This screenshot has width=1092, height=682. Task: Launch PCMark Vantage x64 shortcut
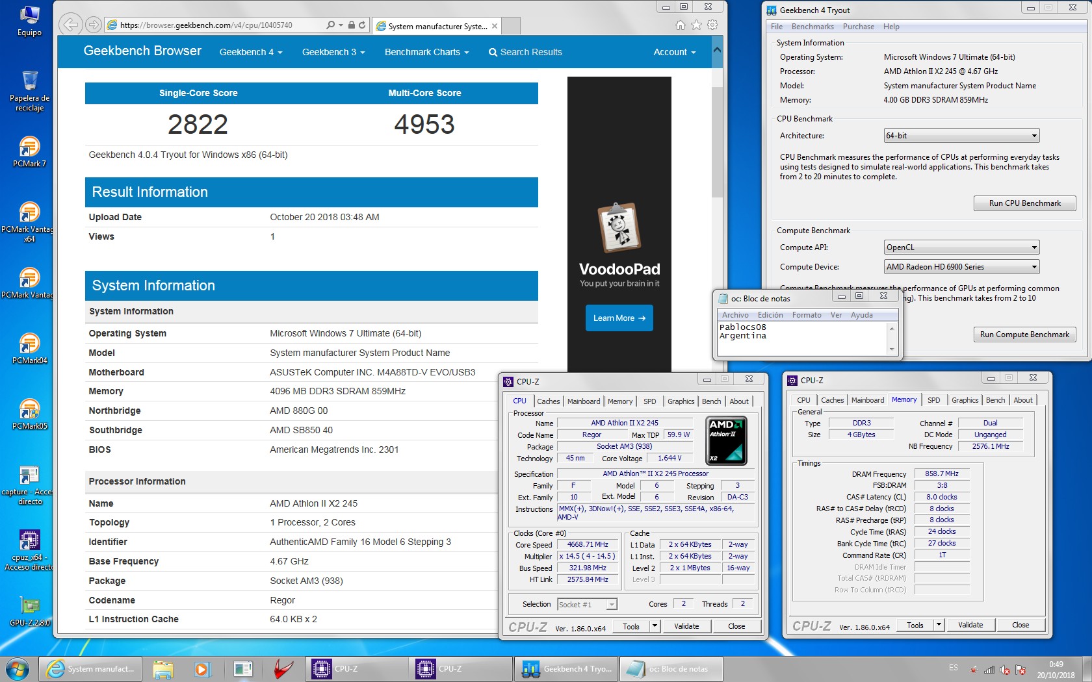pyautogui.click(x=29, y=222)
